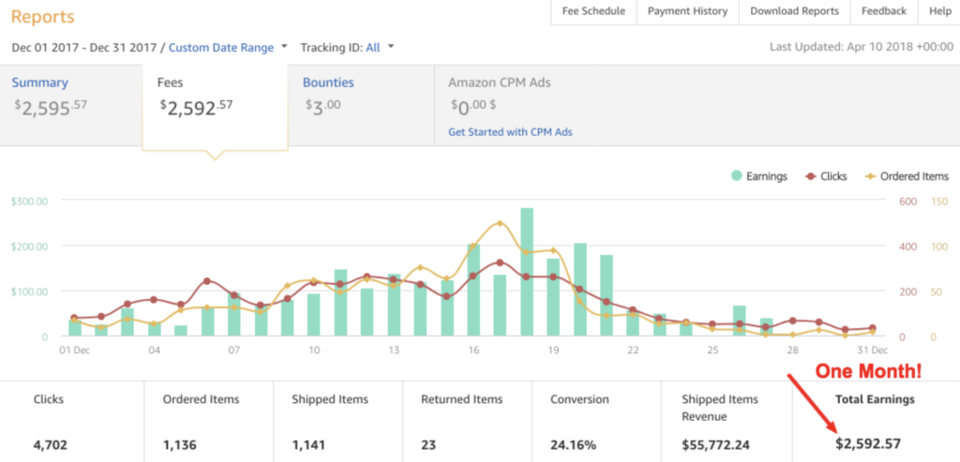Click the Shipped Items value 1,141
This screenshot has height=462, width=960.
[308, 445]
